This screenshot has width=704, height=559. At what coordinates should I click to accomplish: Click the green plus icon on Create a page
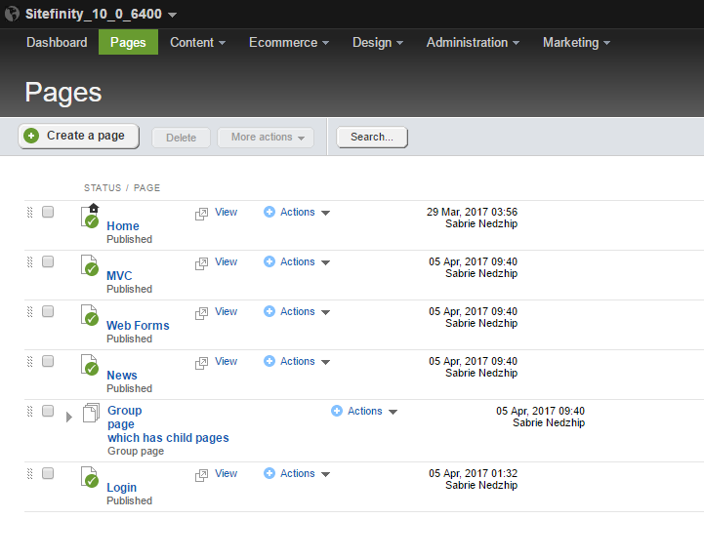31,136
